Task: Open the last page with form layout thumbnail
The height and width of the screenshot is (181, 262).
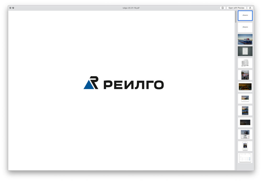Action: pyautogui.click(x=245, y=158)
